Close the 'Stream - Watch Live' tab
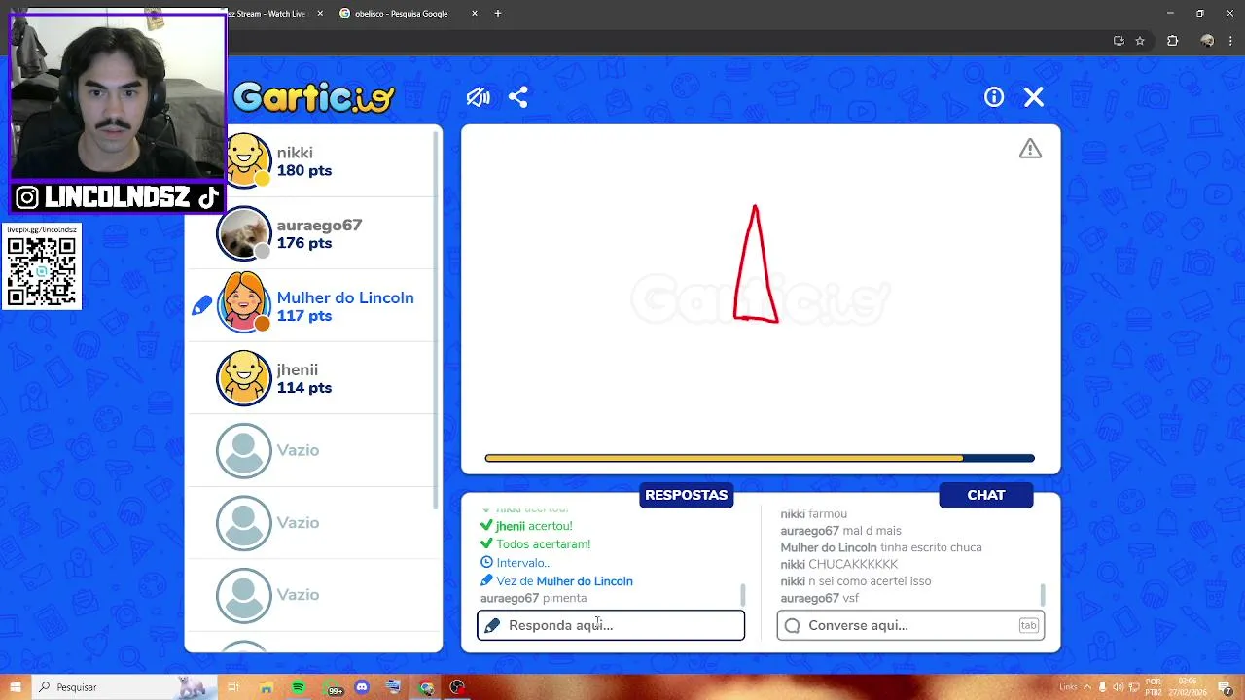This screenshot has height=700, width=1245. [320, 14]
